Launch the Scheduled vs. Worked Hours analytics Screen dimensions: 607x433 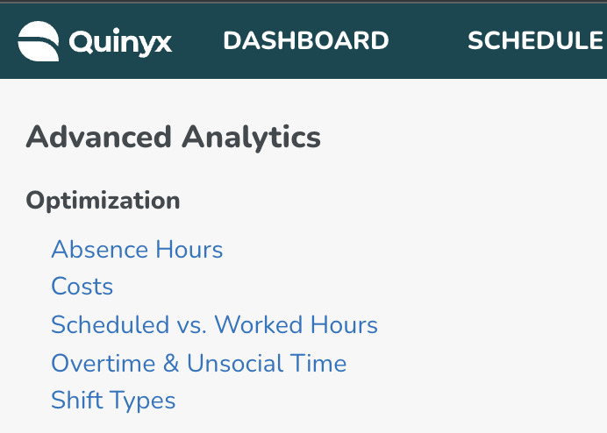coord(214,324)
